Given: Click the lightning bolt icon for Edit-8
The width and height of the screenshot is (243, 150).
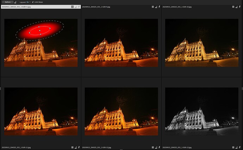Looking at the screenshot, I should click(x=79, y=7).
